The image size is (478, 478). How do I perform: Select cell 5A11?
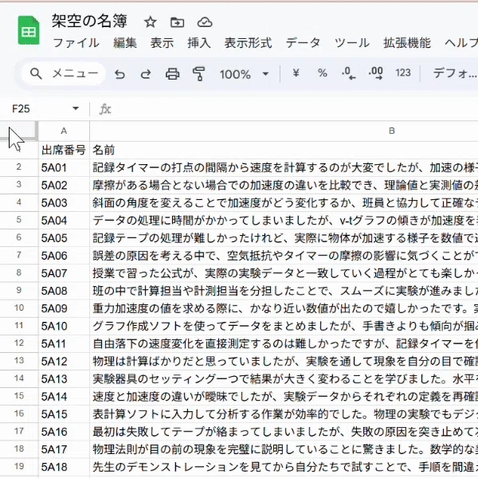click(x=64, y=343)
